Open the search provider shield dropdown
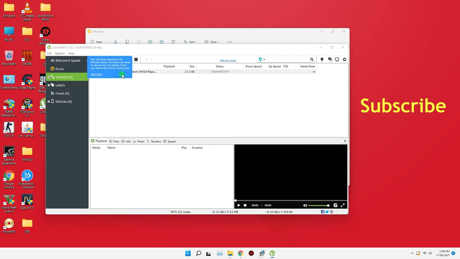Screen dimensions: 460x259 click(262, 59)
